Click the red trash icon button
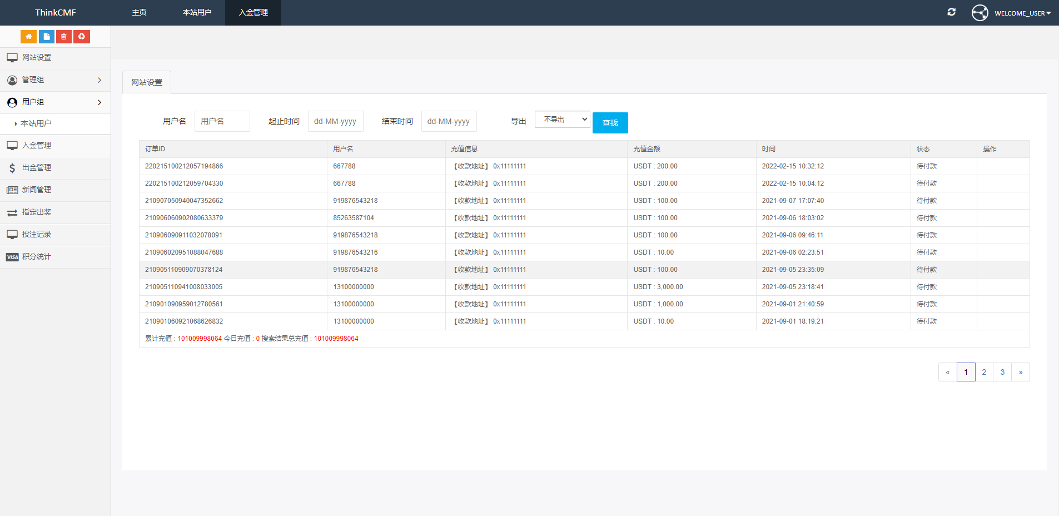Screen dimensions: 1059x516 [x=64, y=37]
